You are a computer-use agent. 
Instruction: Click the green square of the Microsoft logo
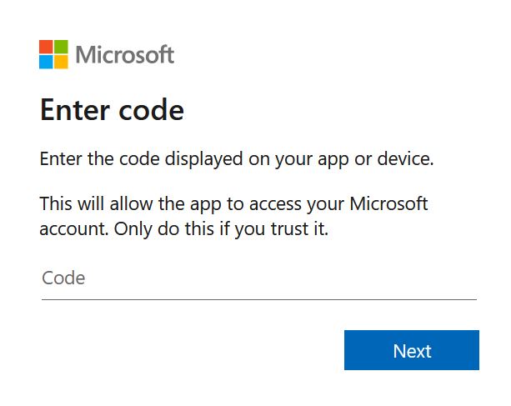click(x=61, y=47)
